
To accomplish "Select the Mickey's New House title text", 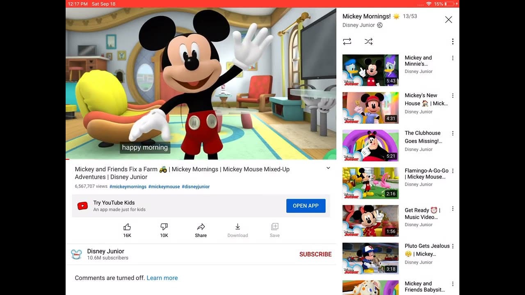I will (x=426, y=99).
